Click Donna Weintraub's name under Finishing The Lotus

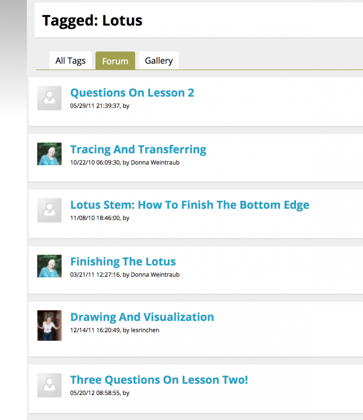pos(155,274)
